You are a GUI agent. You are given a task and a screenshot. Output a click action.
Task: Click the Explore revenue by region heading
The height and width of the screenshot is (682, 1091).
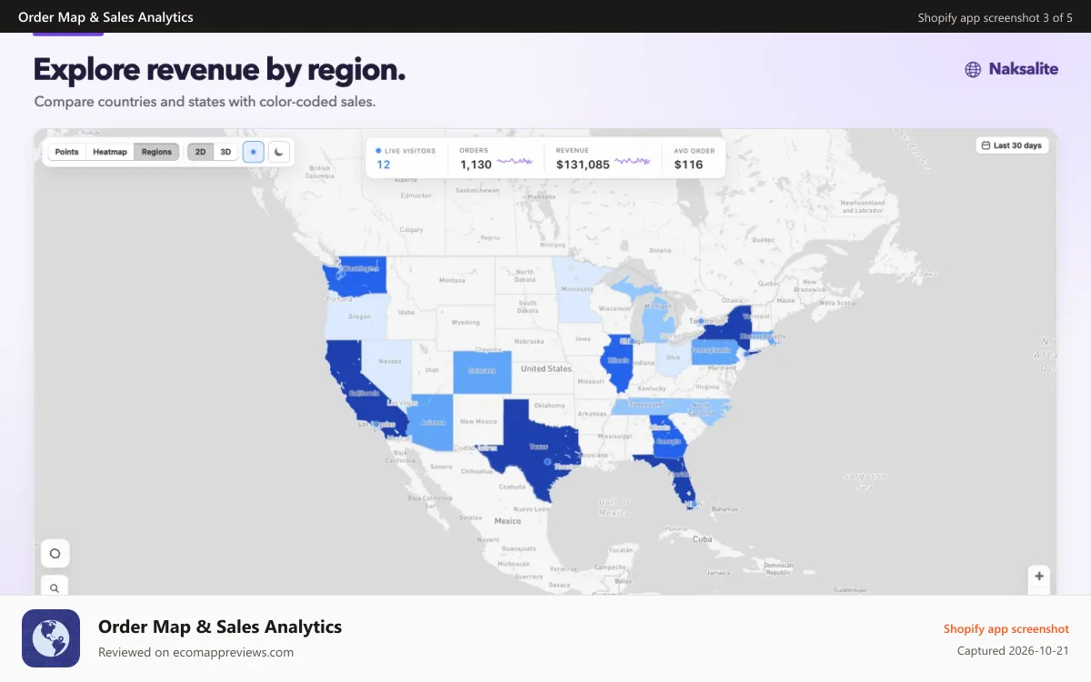tap(219, 69)
